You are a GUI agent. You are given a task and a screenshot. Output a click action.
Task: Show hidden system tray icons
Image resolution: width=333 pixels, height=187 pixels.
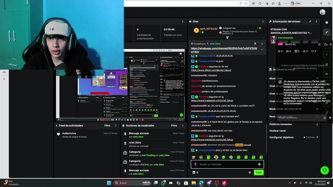tap(290, 183)
